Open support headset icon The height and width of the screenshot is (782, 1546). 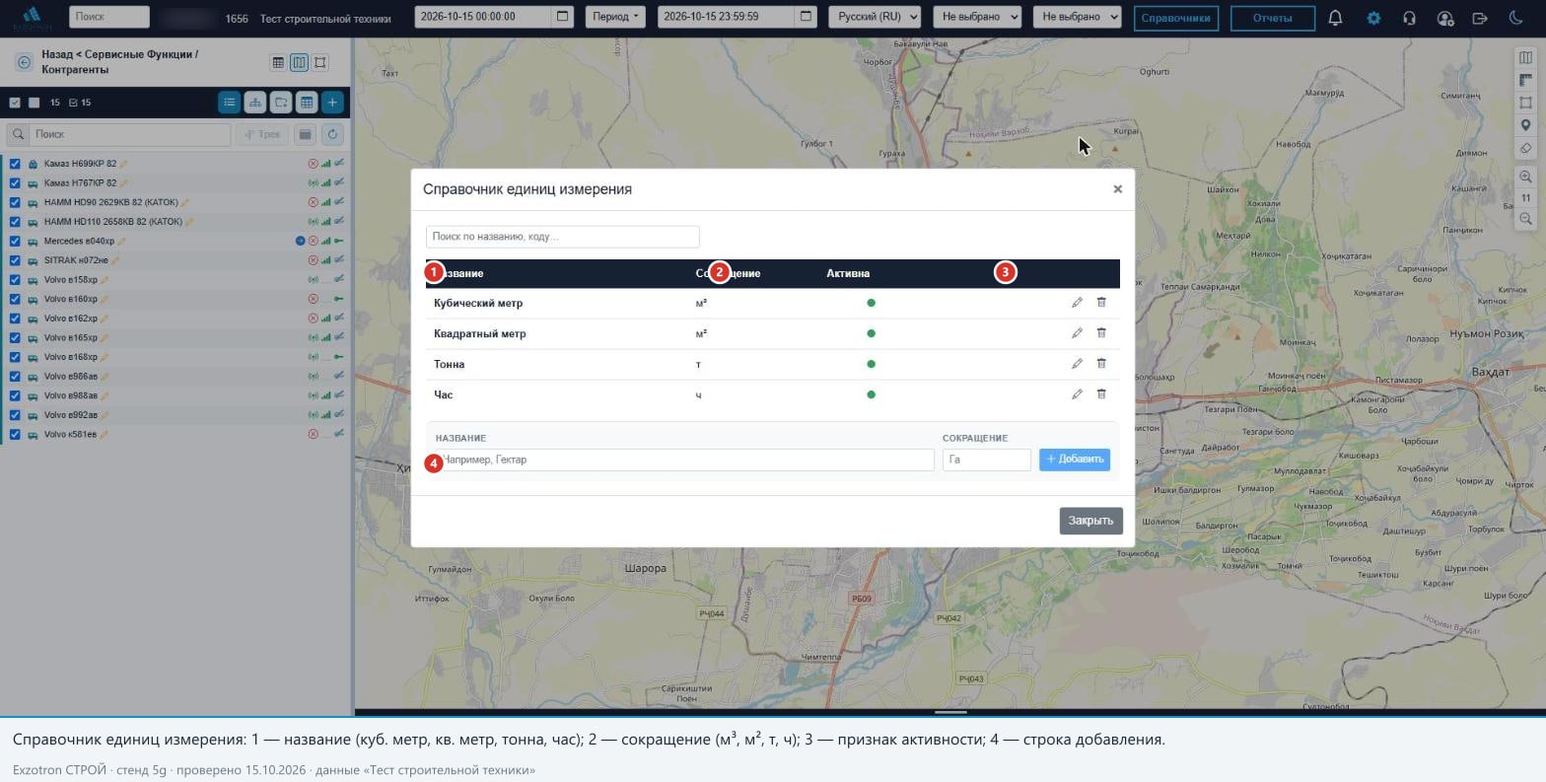[1409, 18]
